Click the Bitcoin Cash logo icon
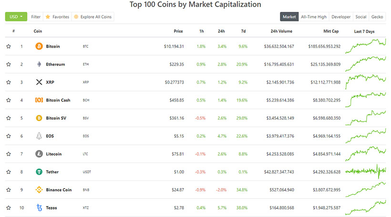 pos(39,100)
